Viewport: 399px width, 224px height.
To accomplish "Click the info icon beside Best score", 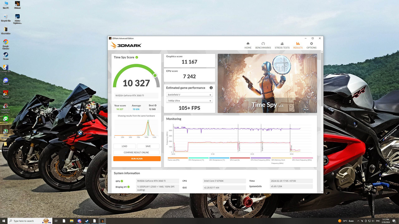I will pyautogui.click(x=156, y=105).
